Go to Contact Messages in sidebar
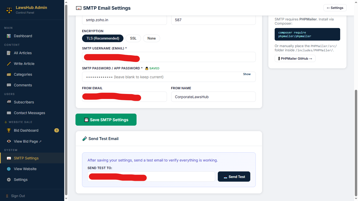 (29, 113)
